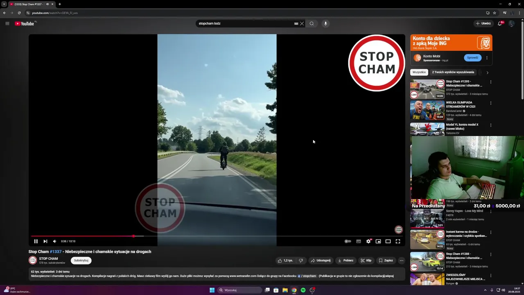Screen dimensions: 524x295
Task: Open options menu for Stop Cham #1295
Action: click(491, 82)
